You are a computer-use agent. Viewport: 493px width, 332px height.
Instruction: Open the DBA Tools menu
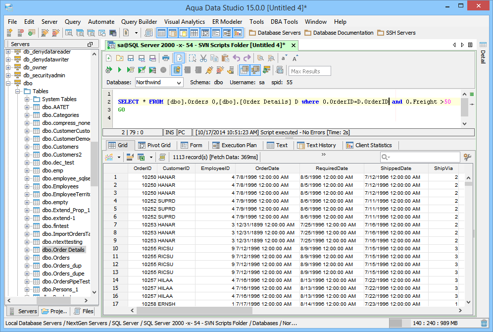pyautogui.click(x=284, y=22)
